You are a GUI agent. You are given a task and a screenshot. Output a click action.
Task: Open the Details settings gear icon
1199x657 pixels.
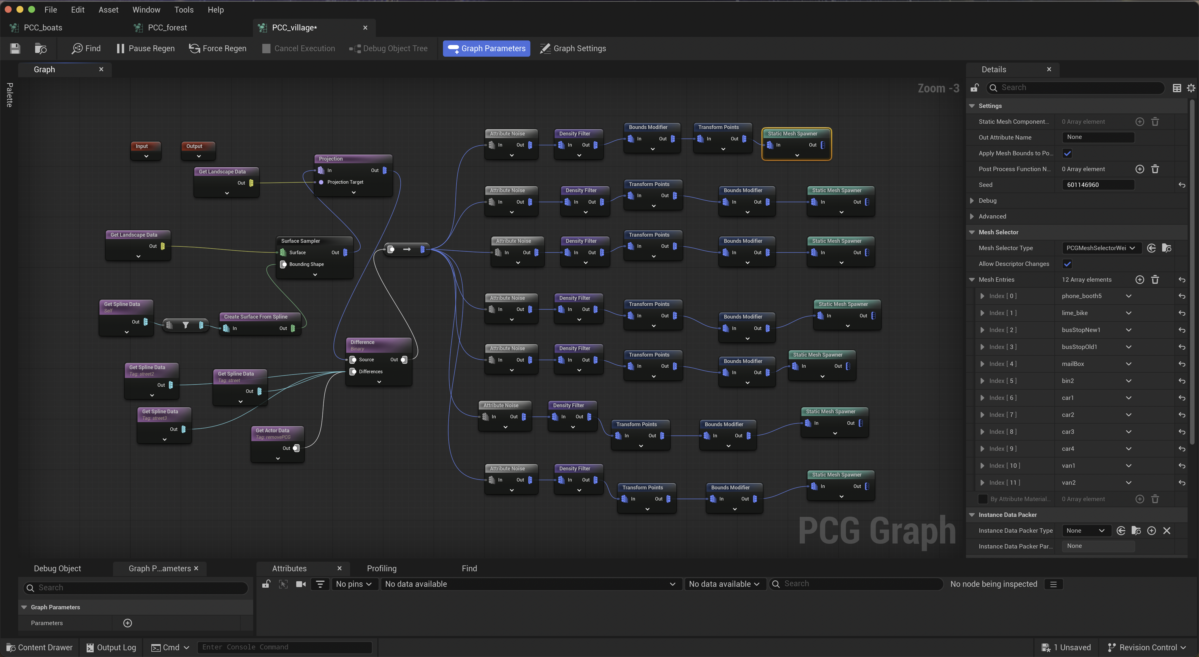click(1191, 88)
